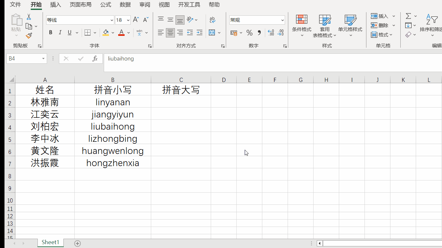Switch to the 开发工具 tab
The height and width of the screenshot is (248, 442).
(189, 4)
